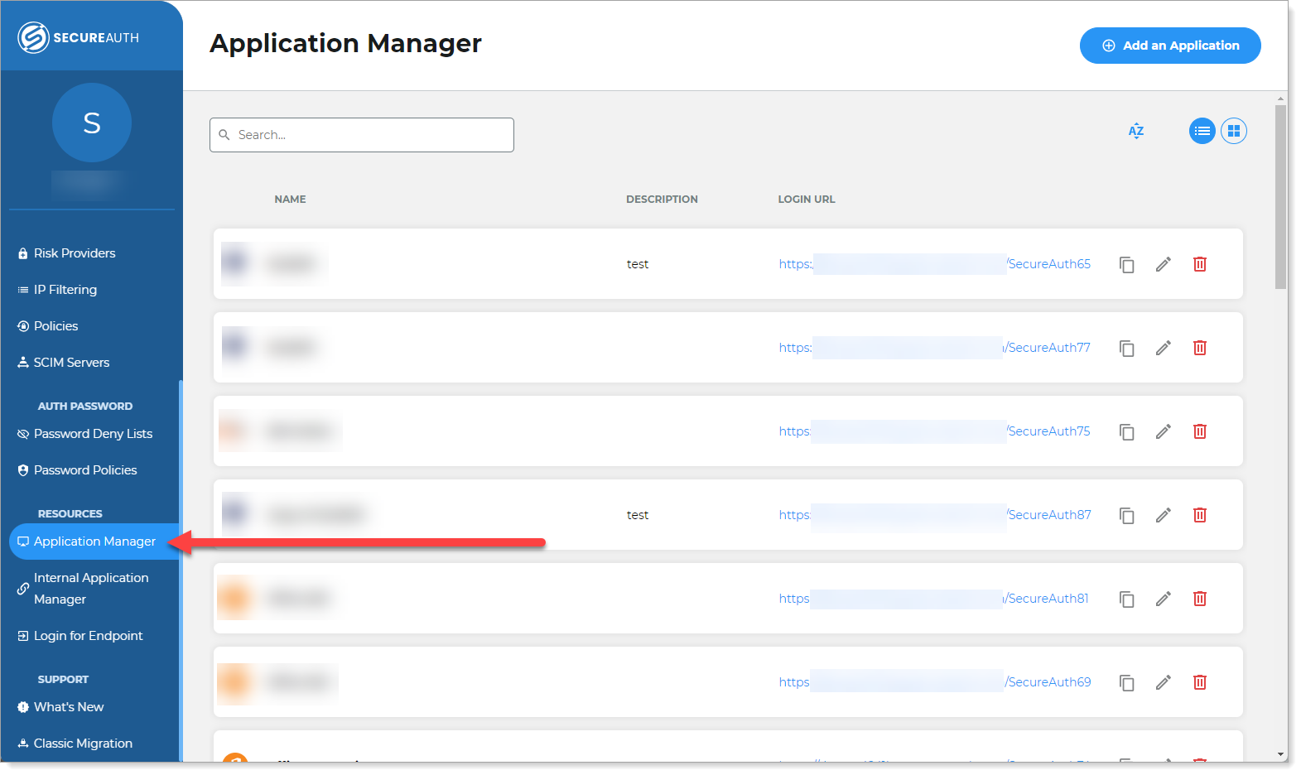Image resolution: width=1301 pixels, height=775 pixels.
Task: Click the S user avatar
Action: click(x=92, y=123)
